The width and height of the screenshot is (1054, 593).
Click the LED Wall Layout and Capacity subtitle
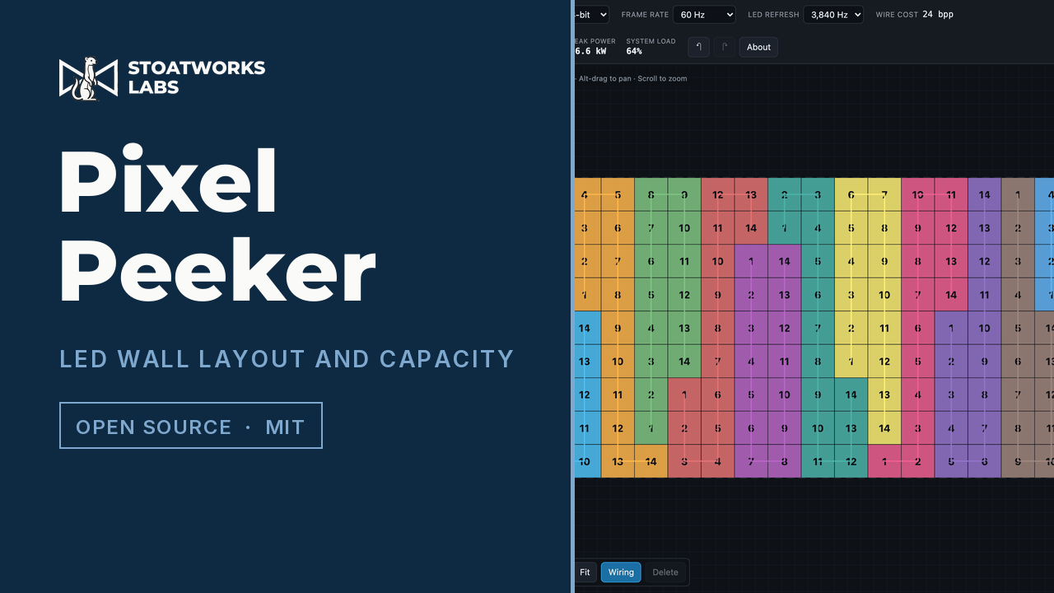tap(287, 359)
